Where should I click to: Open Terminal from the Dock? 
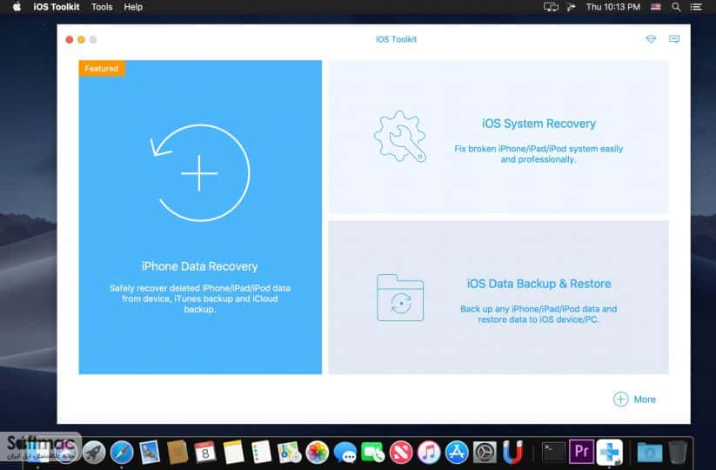(x=553, y=453)
